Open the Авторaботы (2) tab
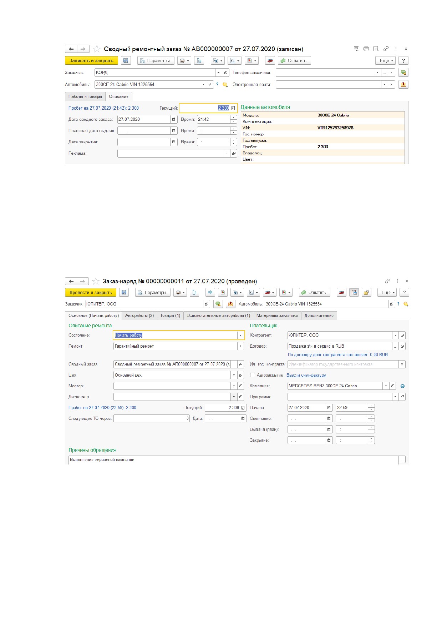The width and height of the screenshot is (442, 626). (x=139, y=316)
